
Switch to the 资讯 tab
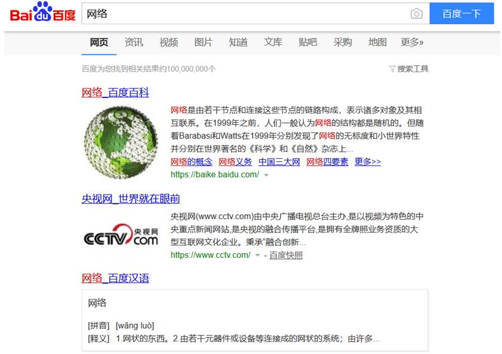tap(134, 42)
